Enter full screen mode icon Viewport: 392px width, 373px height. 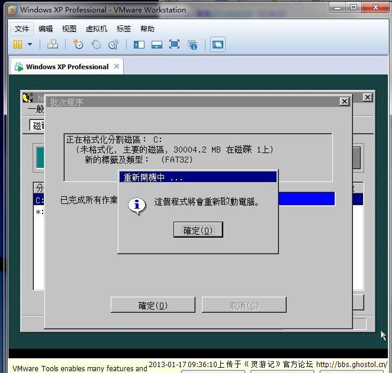coord(174,44)
